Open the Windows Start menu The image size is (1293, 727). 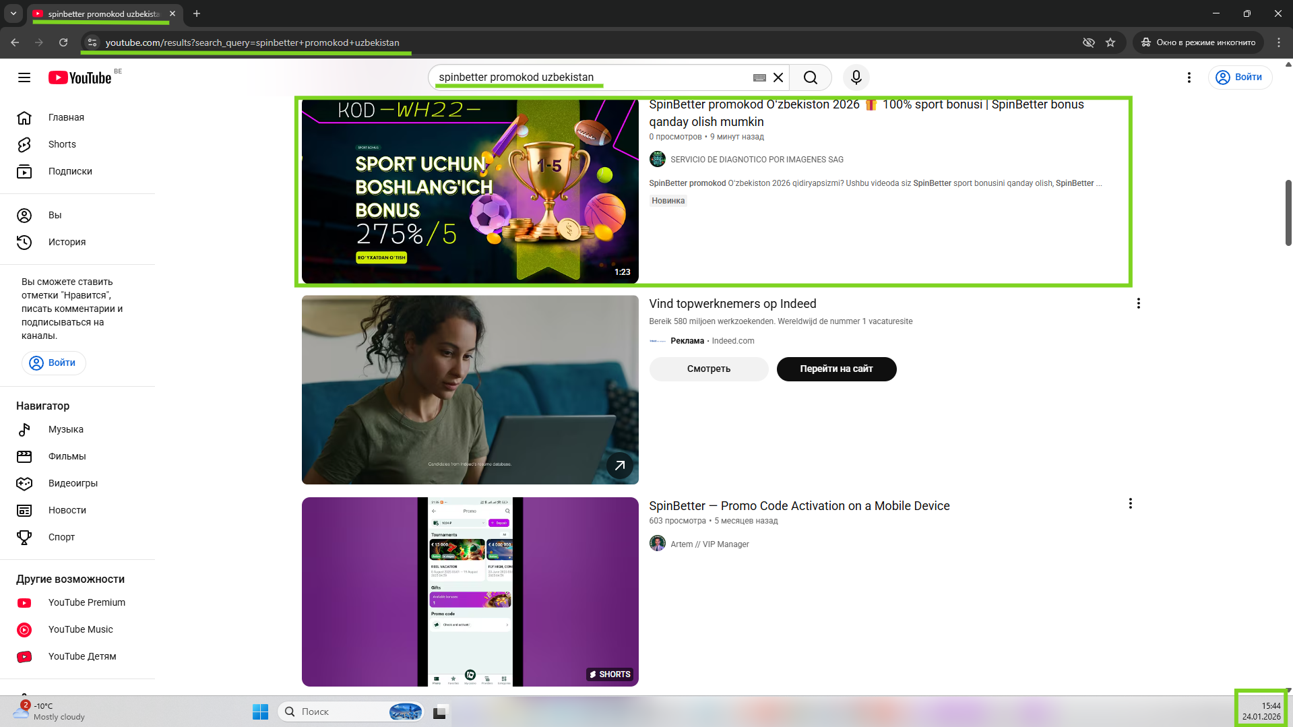(260, 712)
